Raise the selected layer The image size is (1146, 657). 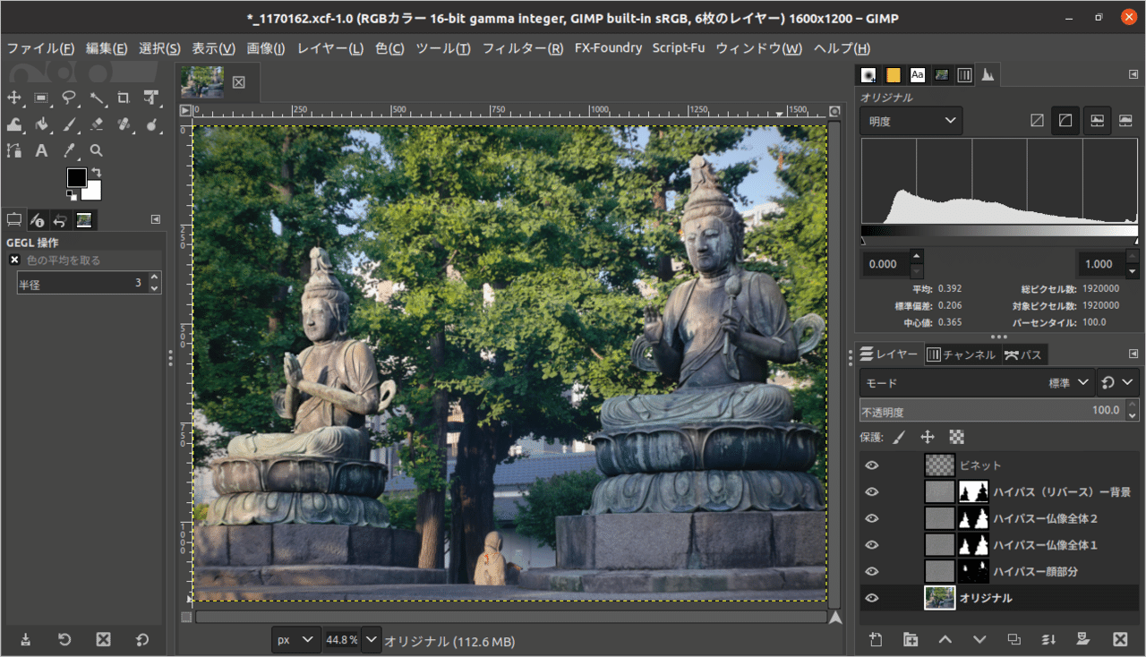945,639
